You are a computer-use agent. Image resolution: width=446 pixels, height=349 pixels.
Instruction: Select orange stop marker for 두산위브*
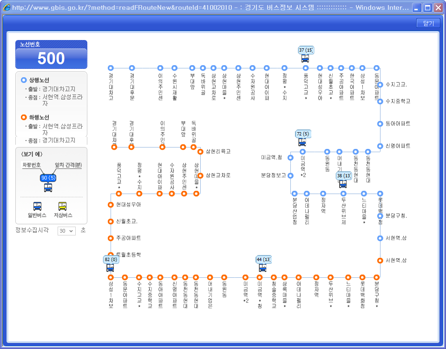coord(330,277)
